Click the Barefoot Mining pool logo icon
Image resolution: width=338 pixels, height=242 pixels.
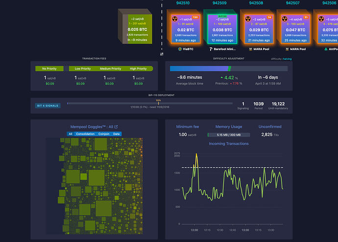209,49
